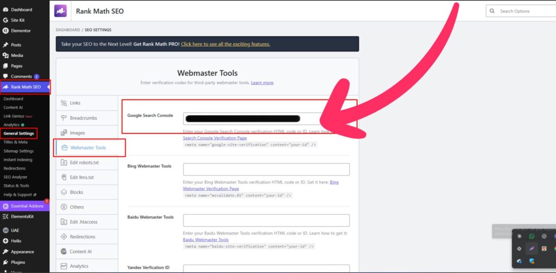The width and height of the screenshot is (556, 273).
Task: Click the Search Options box
Action: (x=521, y=11)
